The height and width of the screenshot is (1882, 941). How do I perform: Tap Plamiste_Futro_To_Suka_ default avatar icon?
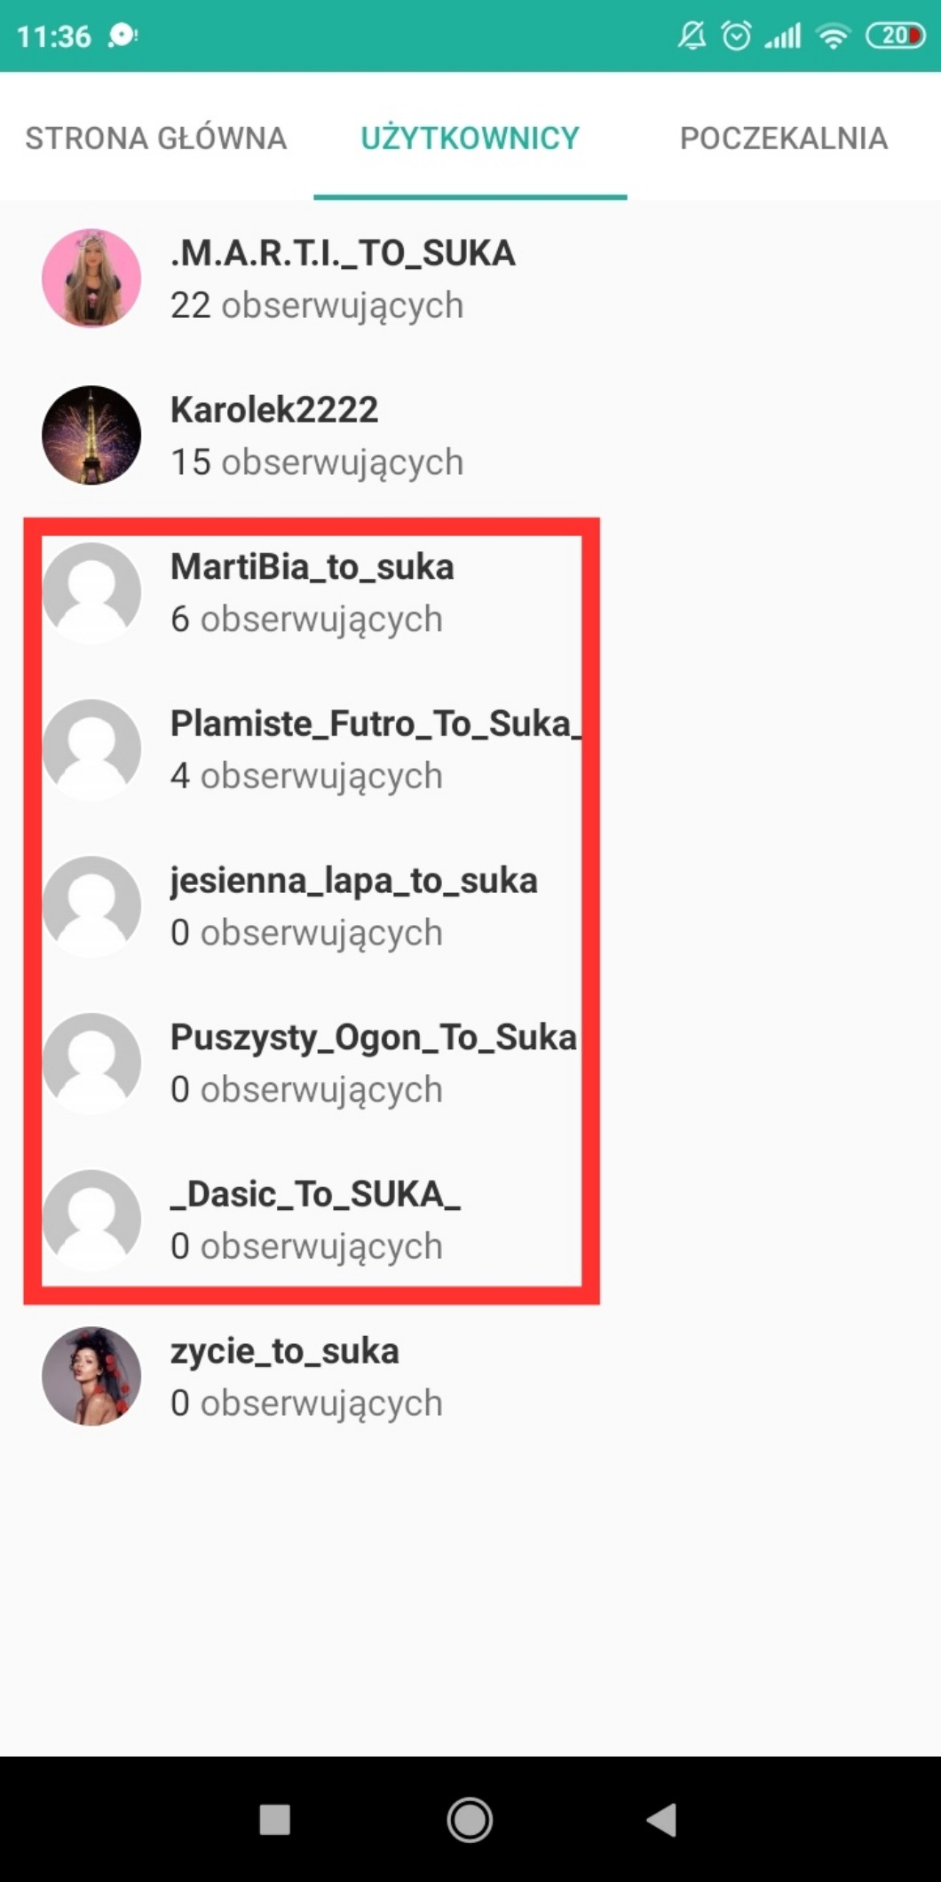click(91, 748)
